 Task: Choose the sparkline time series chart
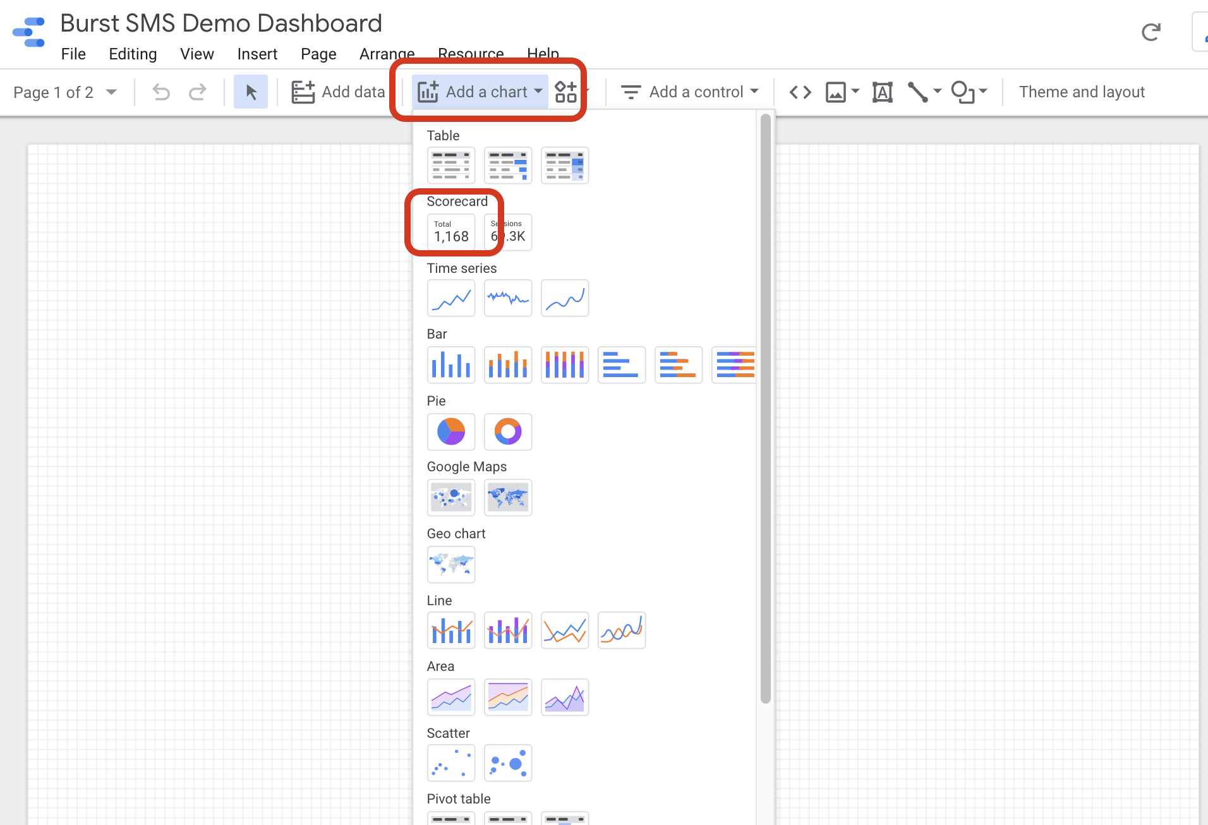508,298
